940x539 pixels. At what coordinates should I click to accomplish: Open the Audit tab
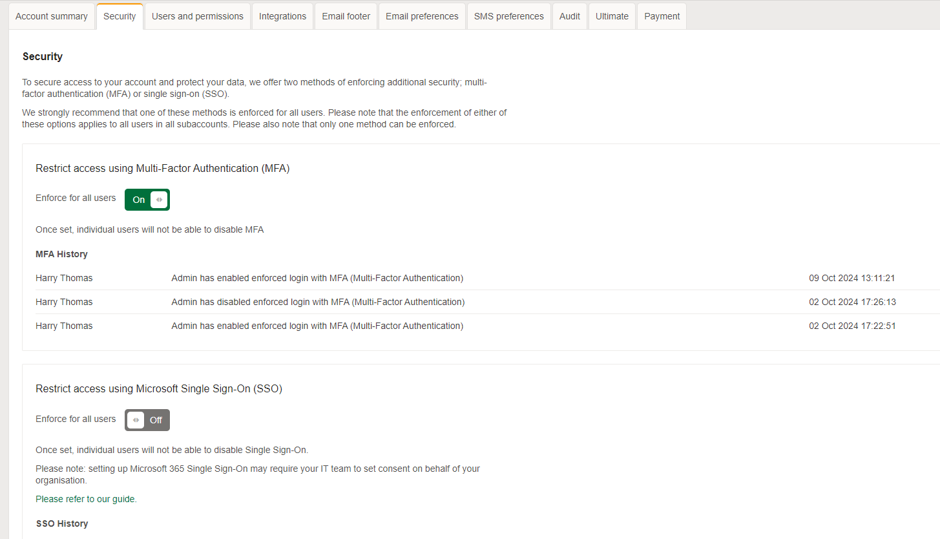569,16
